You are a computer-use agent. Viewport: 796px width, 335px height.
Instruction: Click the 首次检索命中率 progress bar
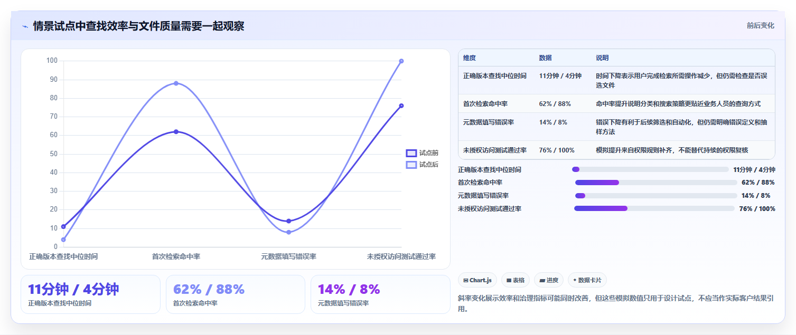tap(656, 183)
